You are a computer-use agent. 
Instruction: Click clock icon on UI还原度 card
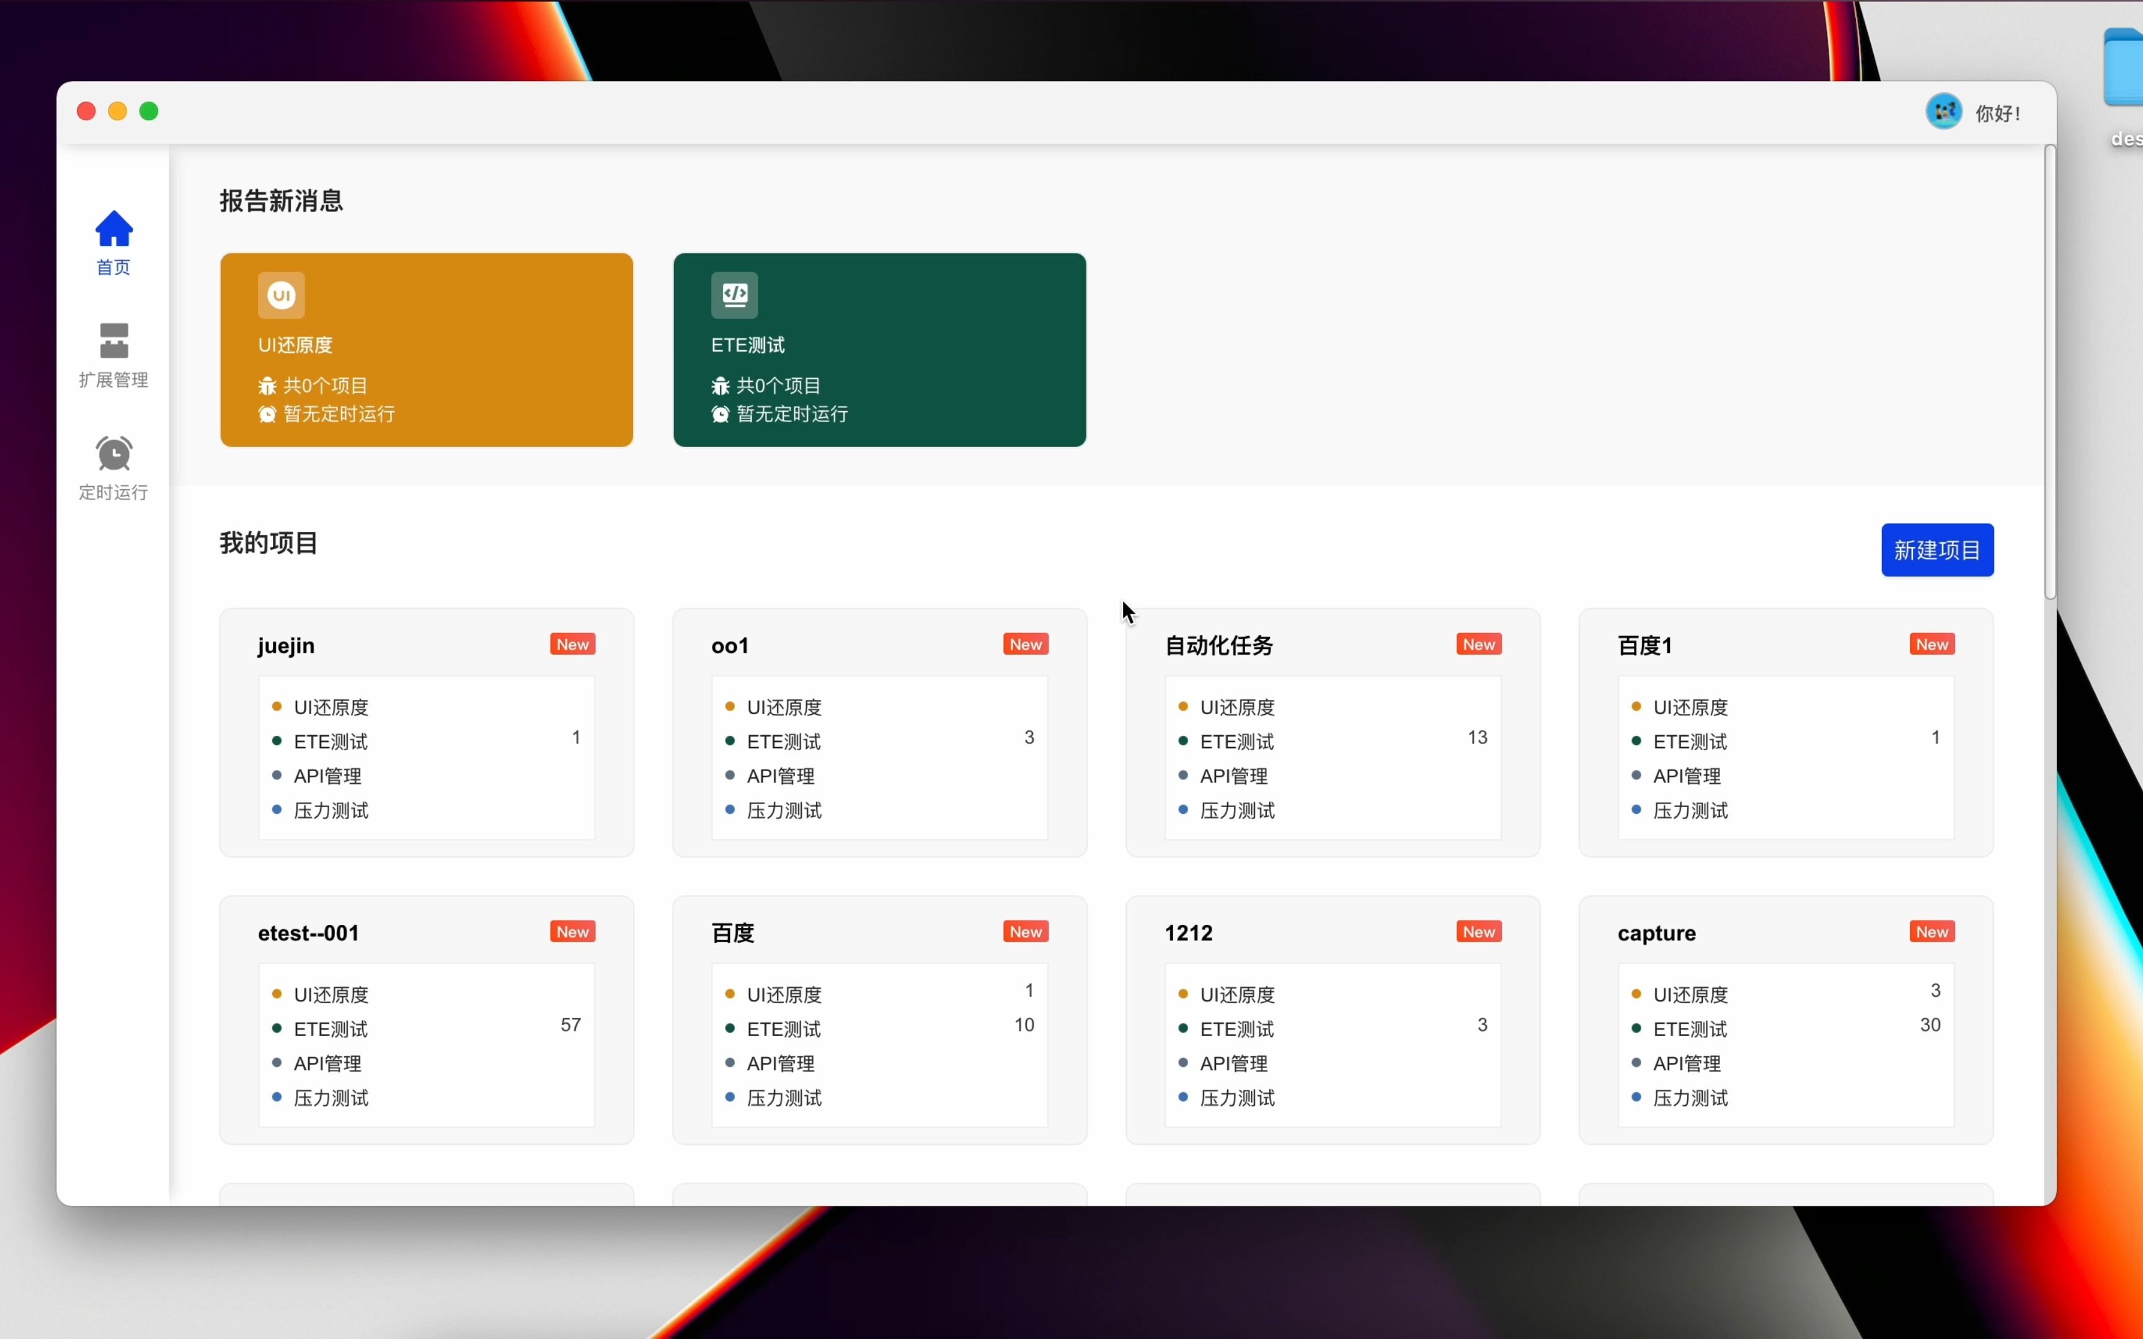pyautogui.click(x=267, y=415)
